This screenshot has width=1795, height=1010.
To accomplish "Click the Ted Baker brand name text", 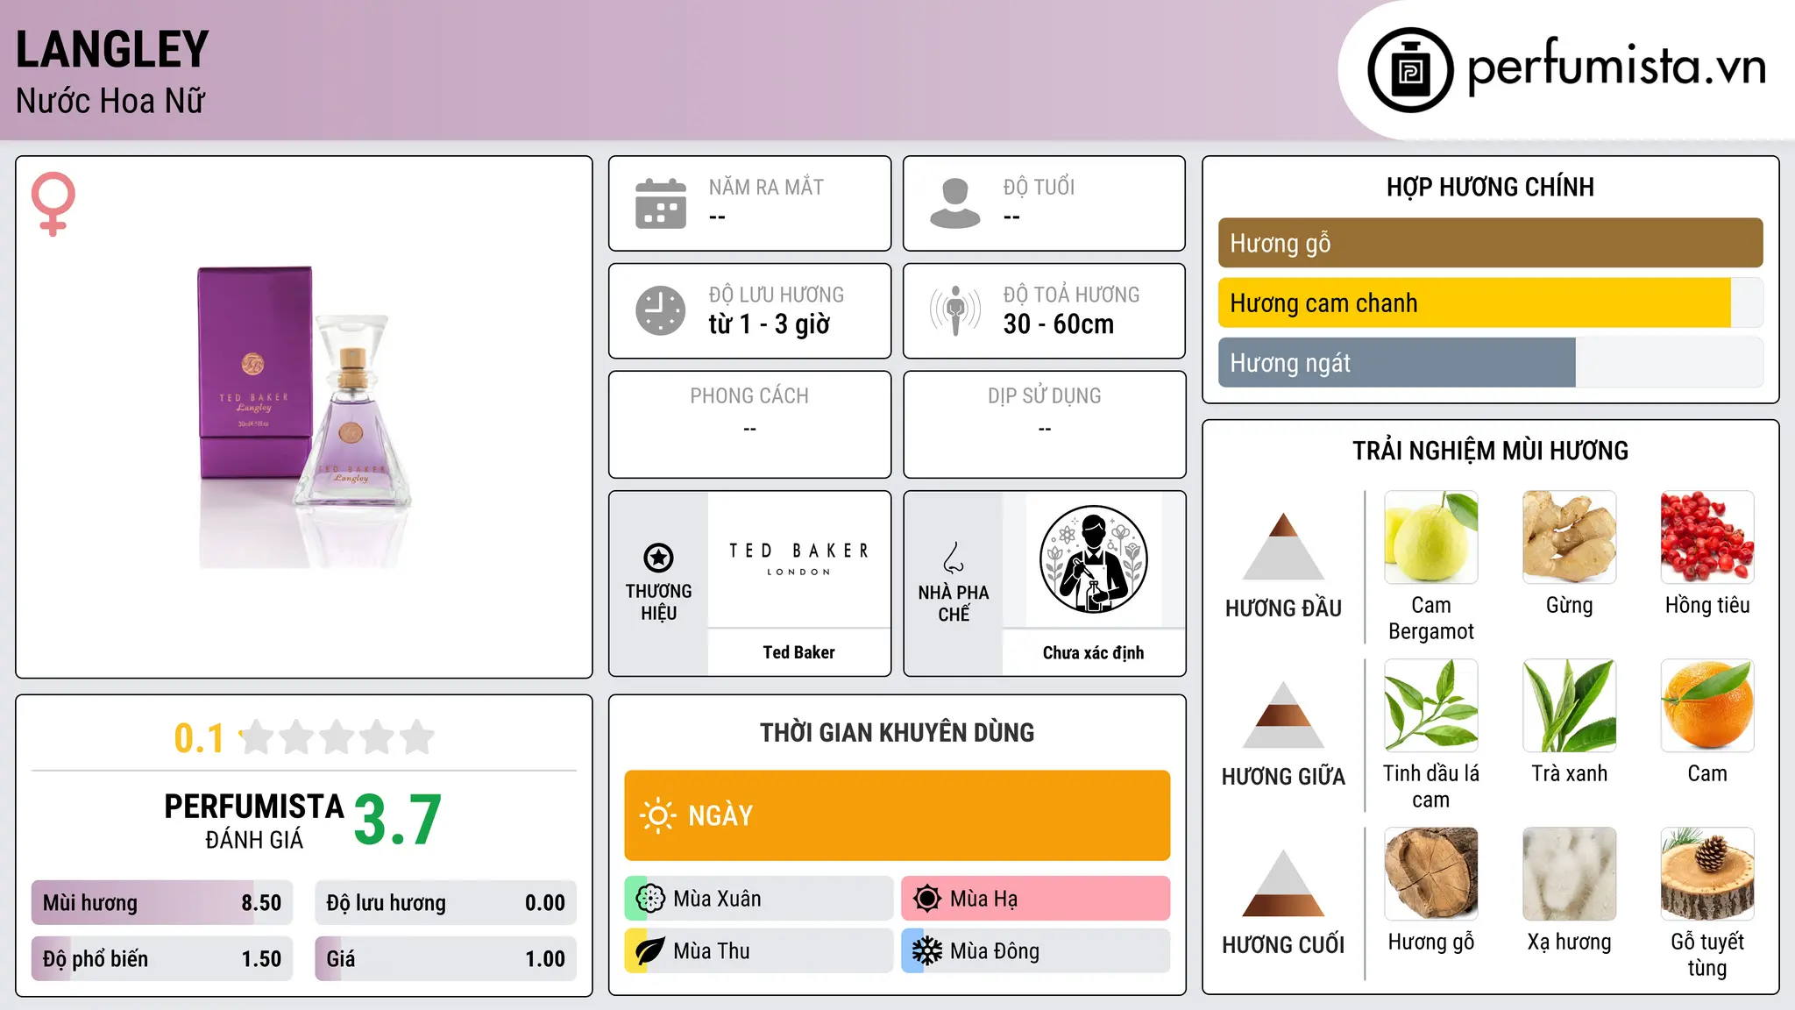I will (798, 652).
